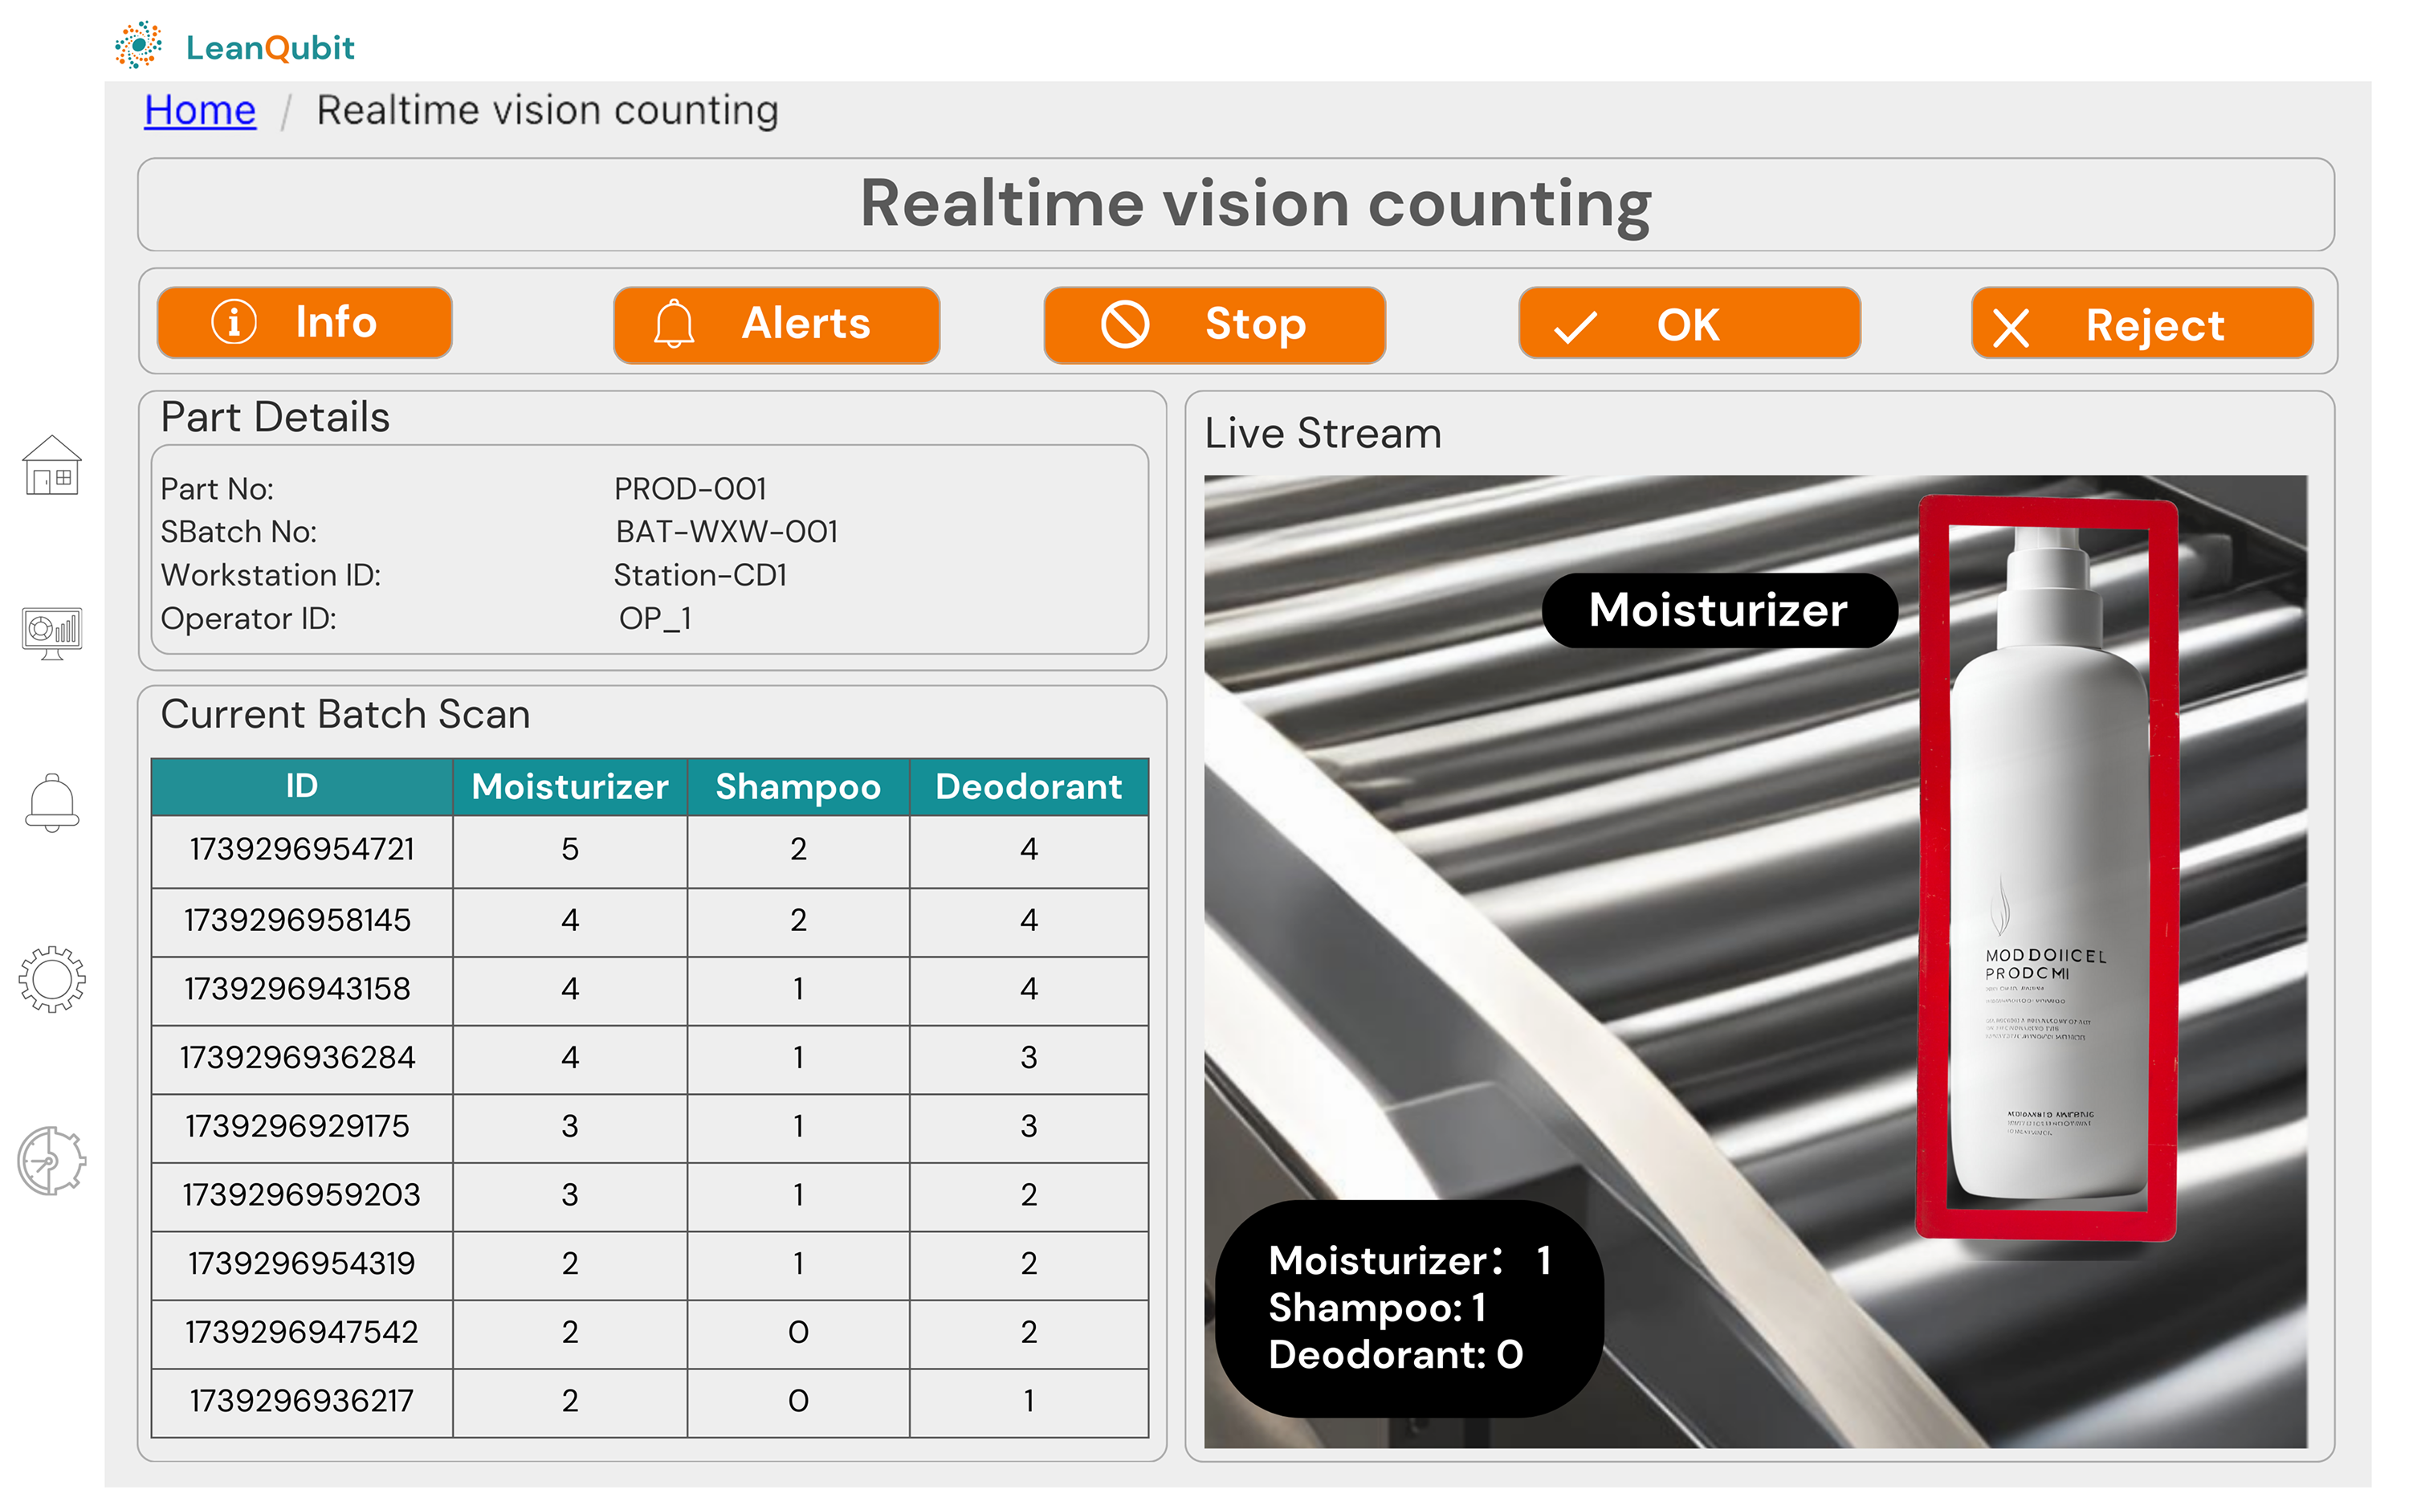Select row ID 1739296936217
The height and width of the screenshot is (1506, 2409).
pos(302,1402)
